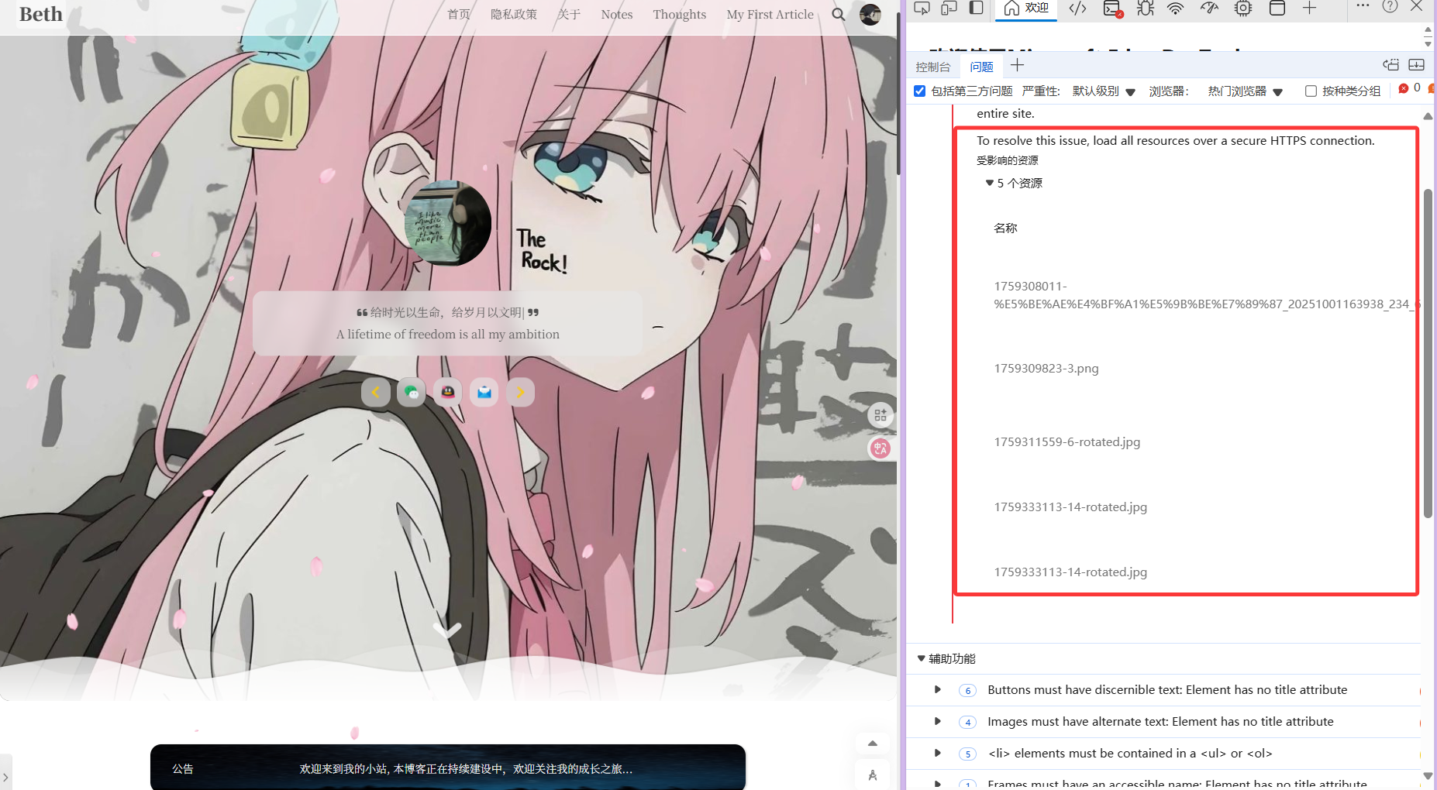Open the 默认级别 severity dropdown

point(1104,91)
